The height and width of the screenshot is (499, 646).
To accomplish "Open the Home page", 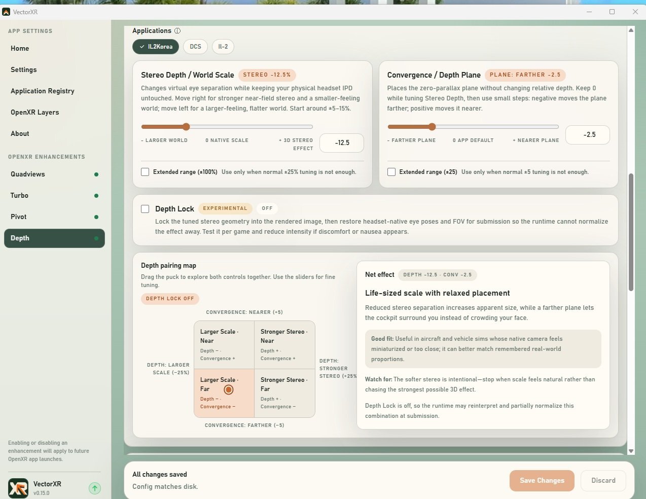I will point(54,49).
